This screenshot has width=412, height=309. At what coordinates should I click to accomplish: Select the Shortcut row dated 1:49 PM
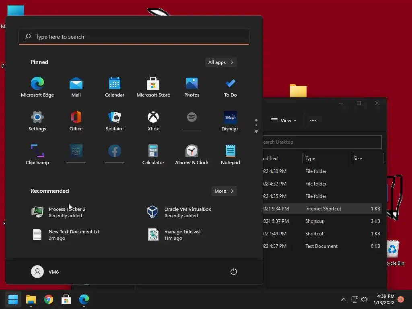click(x=322, y=234)
